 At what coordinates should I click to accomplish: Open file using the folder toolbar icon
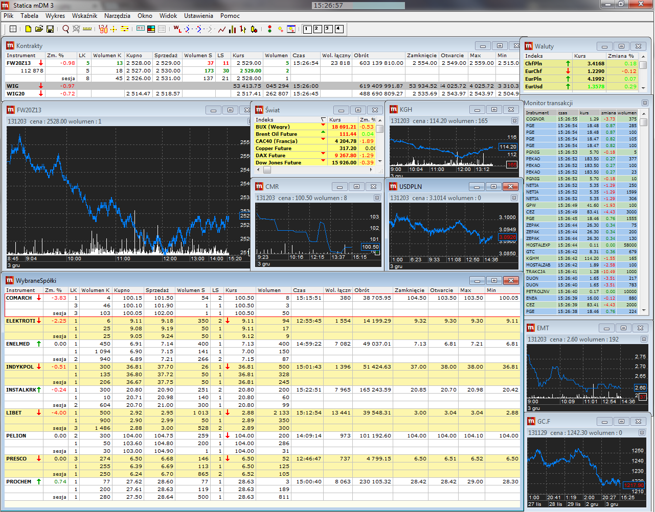tap(39, 29)
